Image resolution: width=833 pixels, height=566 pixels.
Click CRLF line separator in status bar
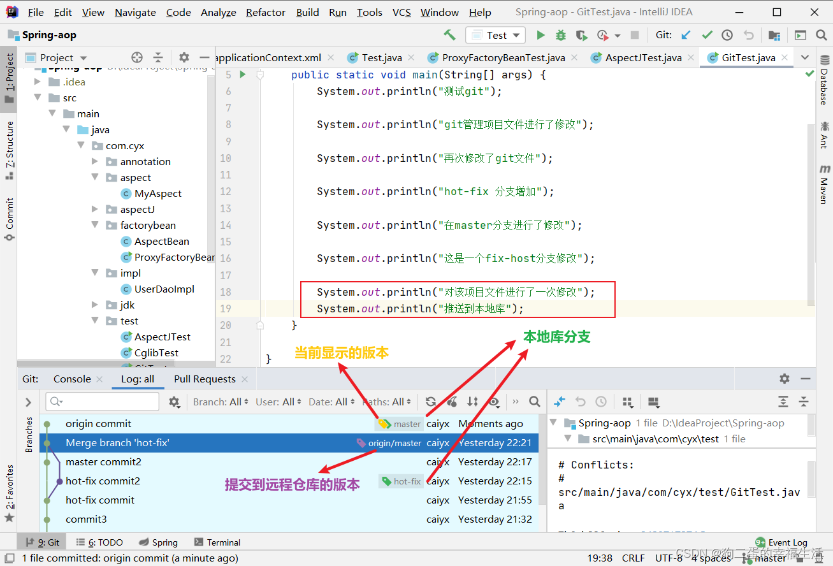coord(634,558)
